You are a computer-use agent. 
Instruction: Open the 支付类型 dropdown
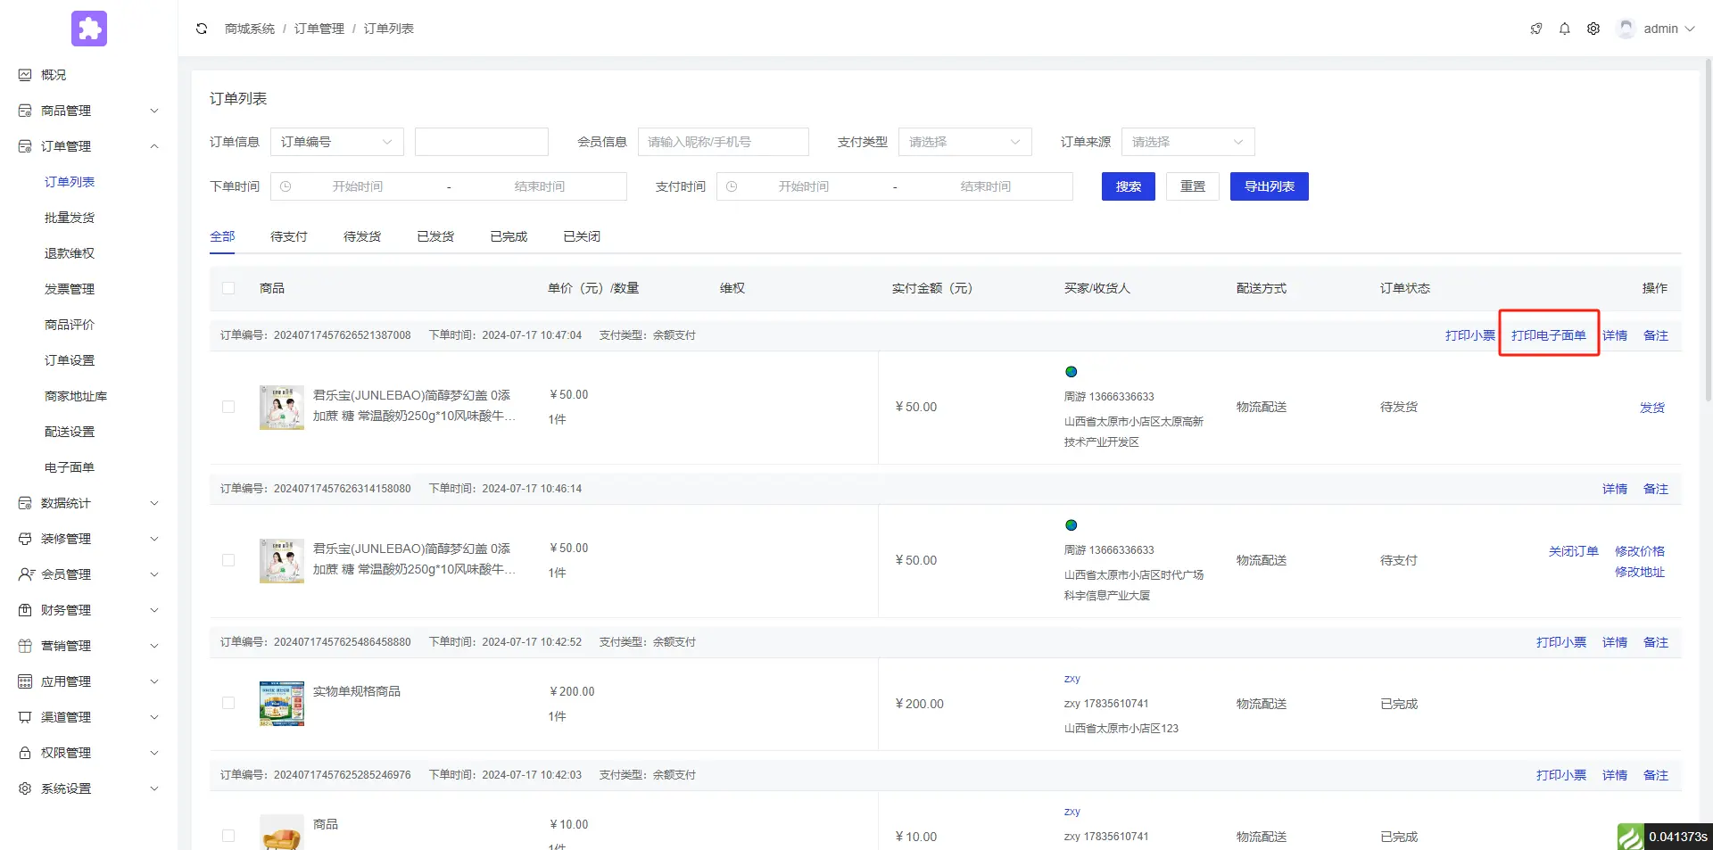[964, 142]
